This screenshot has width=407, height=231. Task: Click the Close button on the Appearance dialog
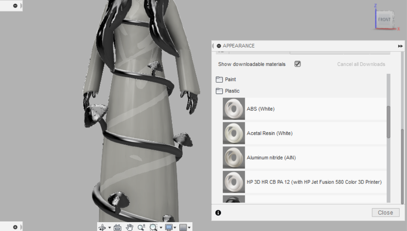pos(385,213)
